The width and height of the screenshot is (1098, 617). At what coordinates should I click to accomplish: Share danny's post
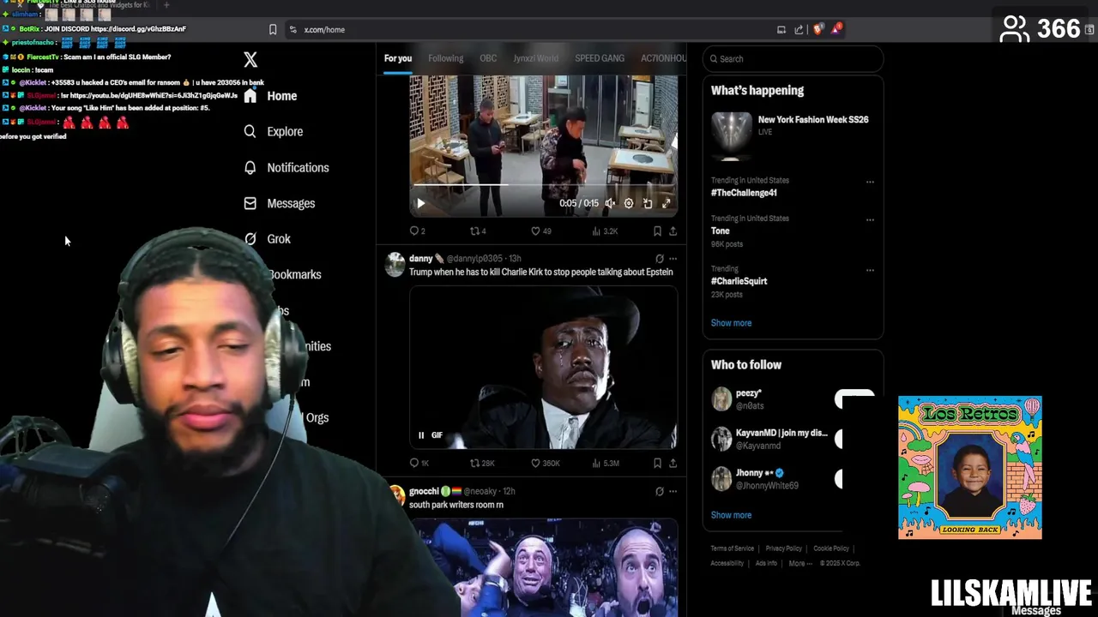pyautogui.click(x=673, y=464)
